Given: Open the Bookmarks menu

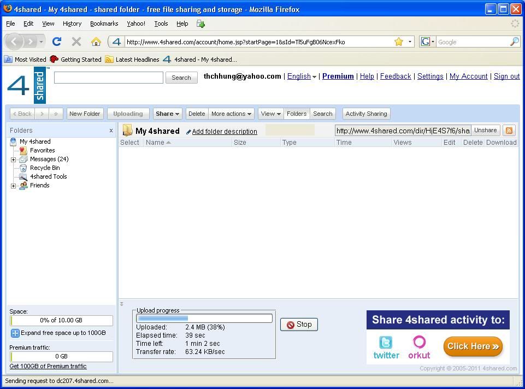Looking at the screenshot, I should [x=104, y=23].
